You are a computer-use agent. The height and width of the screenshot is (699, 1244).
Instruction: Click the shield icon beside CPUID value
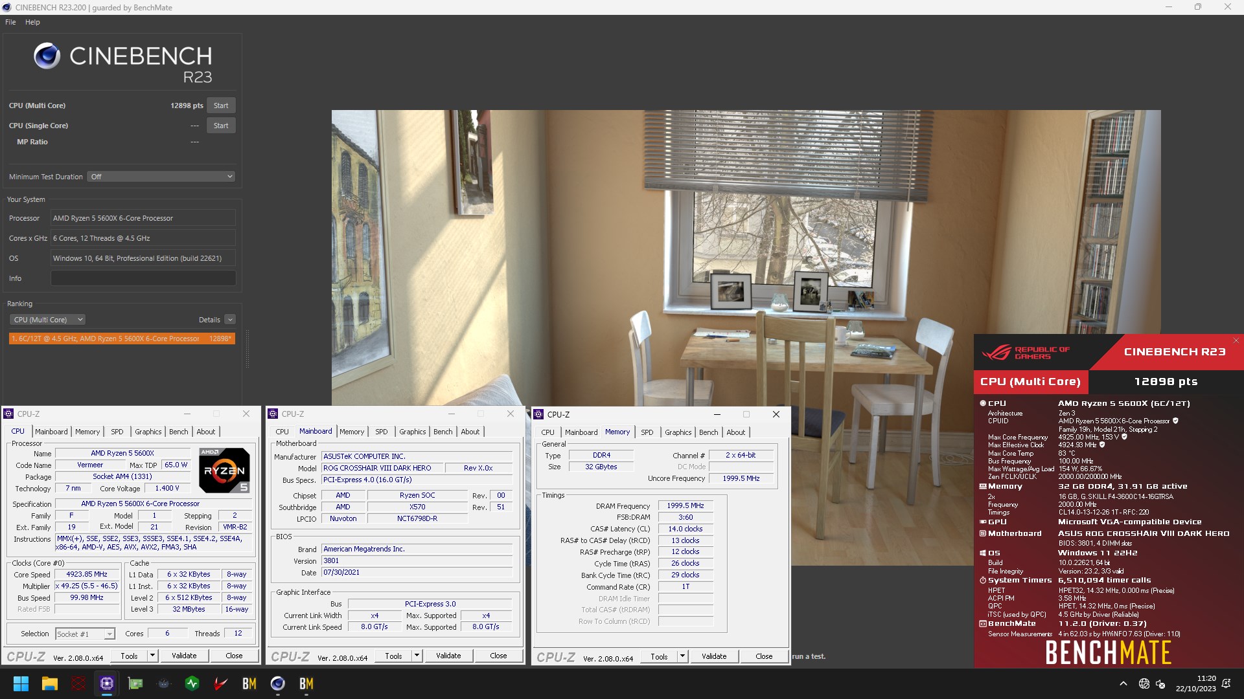point(1175,421)
